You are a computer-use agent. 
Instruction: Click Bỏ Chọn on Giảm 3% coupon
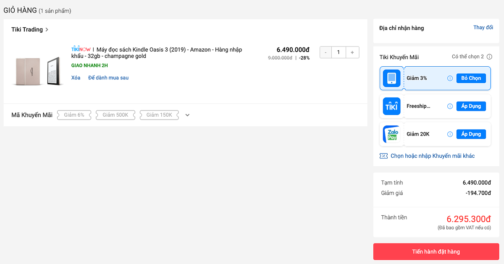point(471,78)
